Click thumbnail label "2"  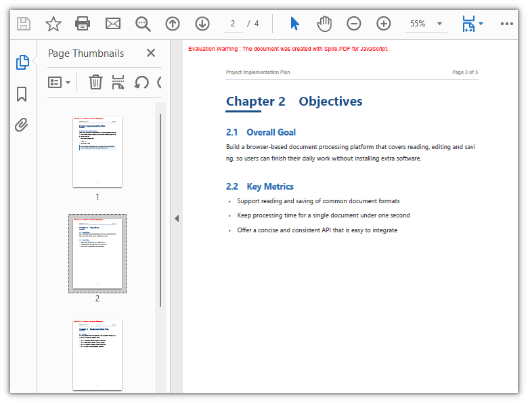click(x=97, y=299)
